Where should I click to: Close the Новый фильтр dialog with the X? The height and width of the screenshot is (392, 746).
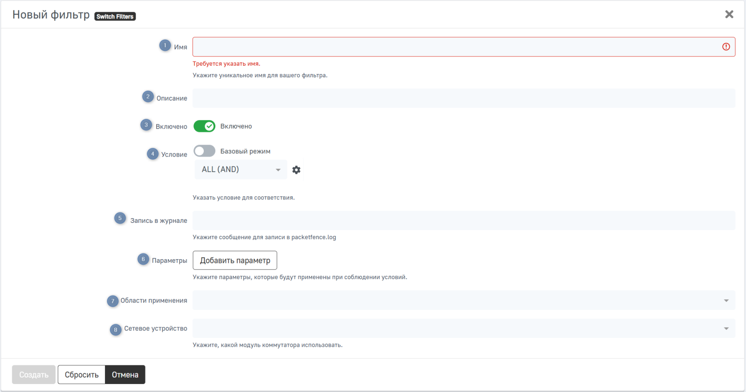[729, 14]
